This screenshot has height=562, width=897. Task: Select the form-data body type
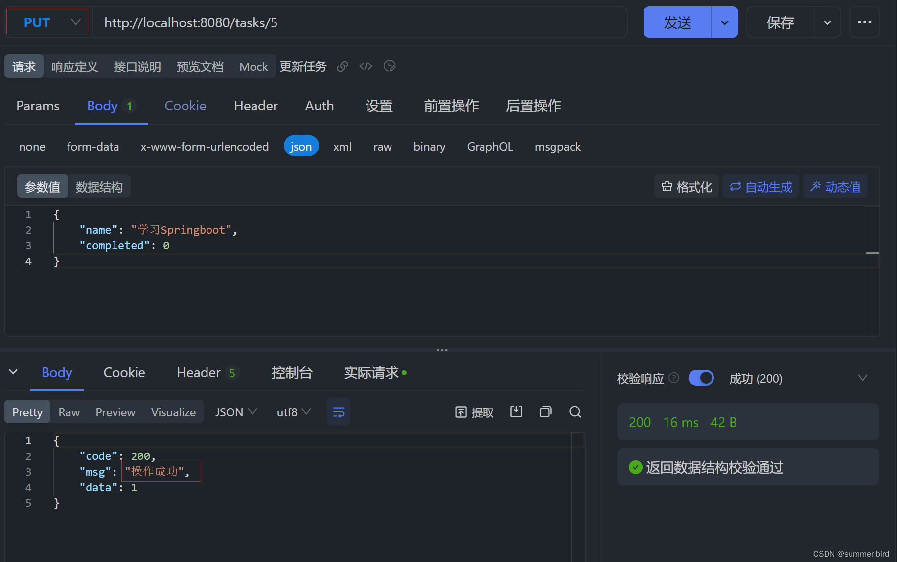[93, 146]
